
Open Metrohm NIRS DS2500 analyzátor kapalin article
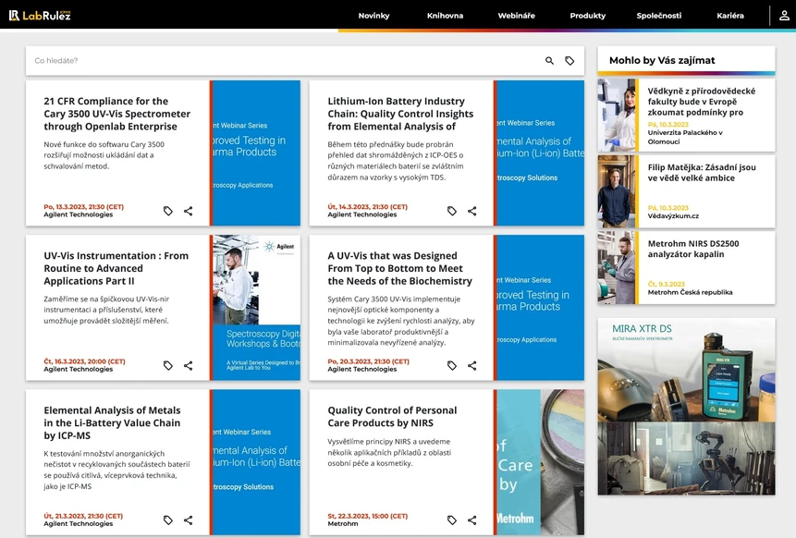pyautogui.click(x=693, y=249)
